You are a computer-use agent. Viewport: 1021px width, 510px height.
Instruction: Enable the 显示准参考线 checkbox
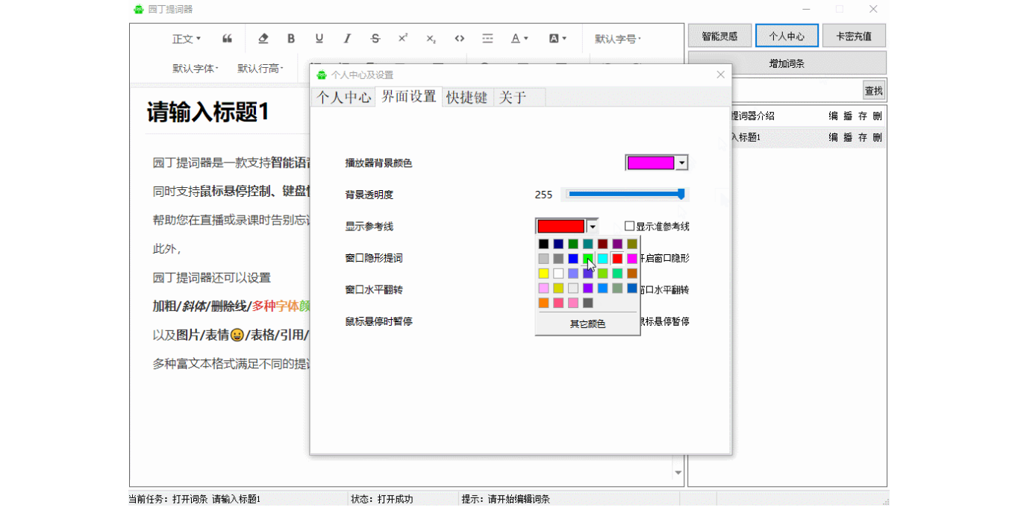630,226
